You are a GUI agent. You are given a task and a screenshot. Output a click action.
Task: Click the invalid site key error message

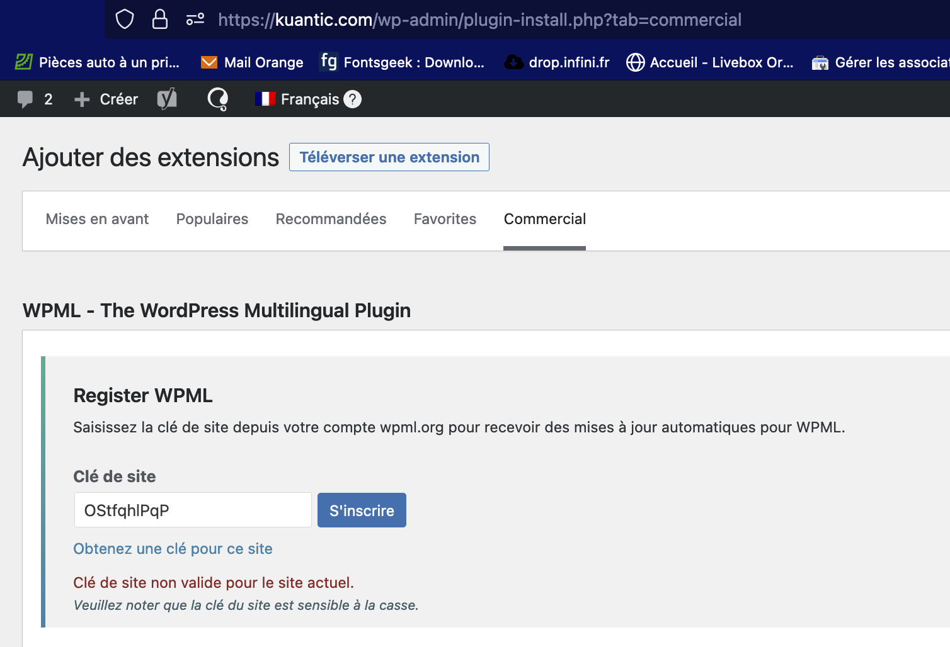pos(214,583)
